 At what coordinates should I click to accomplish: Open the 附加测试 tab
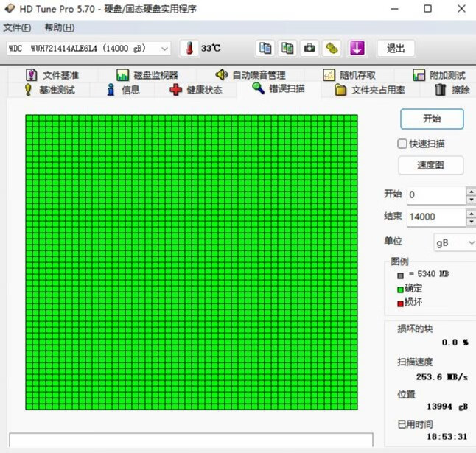pos(439,75)
